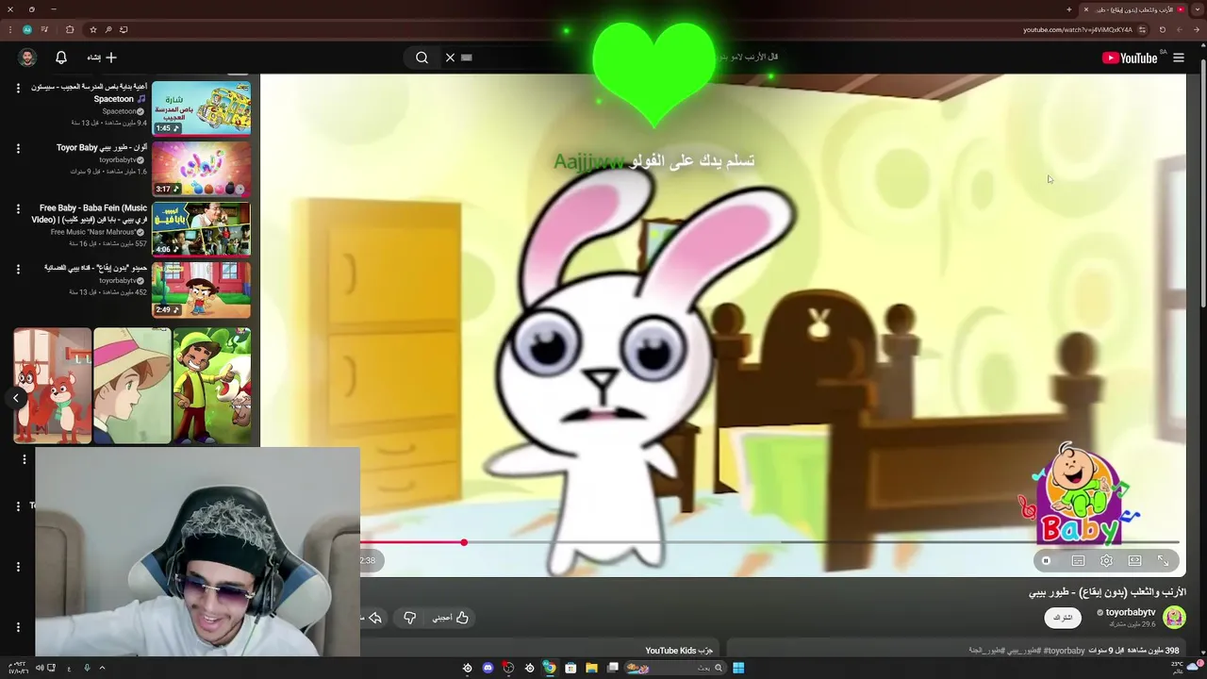The image size is (1207, 679).
Task: Open the YouTube hamburger guide menu
Action: click(1179, 58)
